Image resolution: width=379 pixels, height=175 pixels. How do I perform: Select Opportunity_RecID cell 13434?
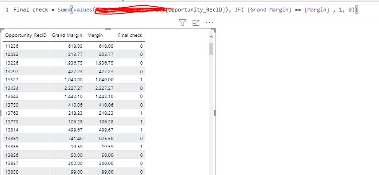point(12,88)
